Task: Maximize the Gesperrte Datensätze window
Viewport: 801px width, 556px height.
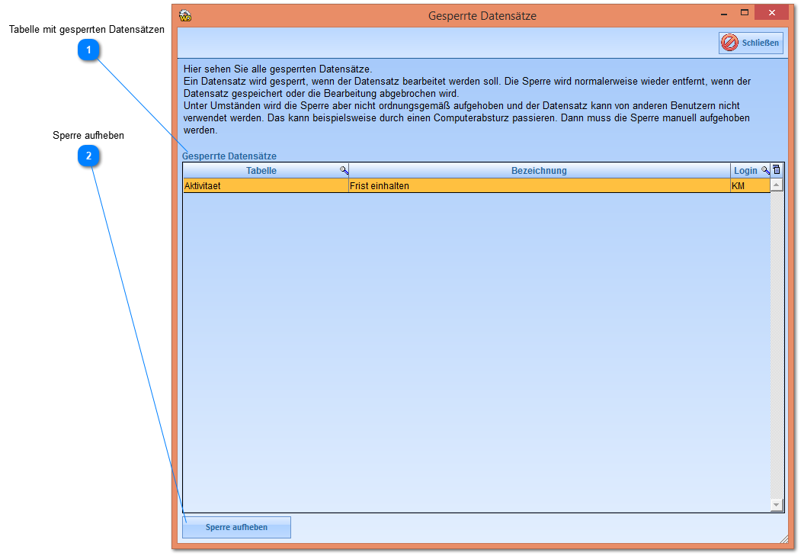Action: (x=745, y=13)
